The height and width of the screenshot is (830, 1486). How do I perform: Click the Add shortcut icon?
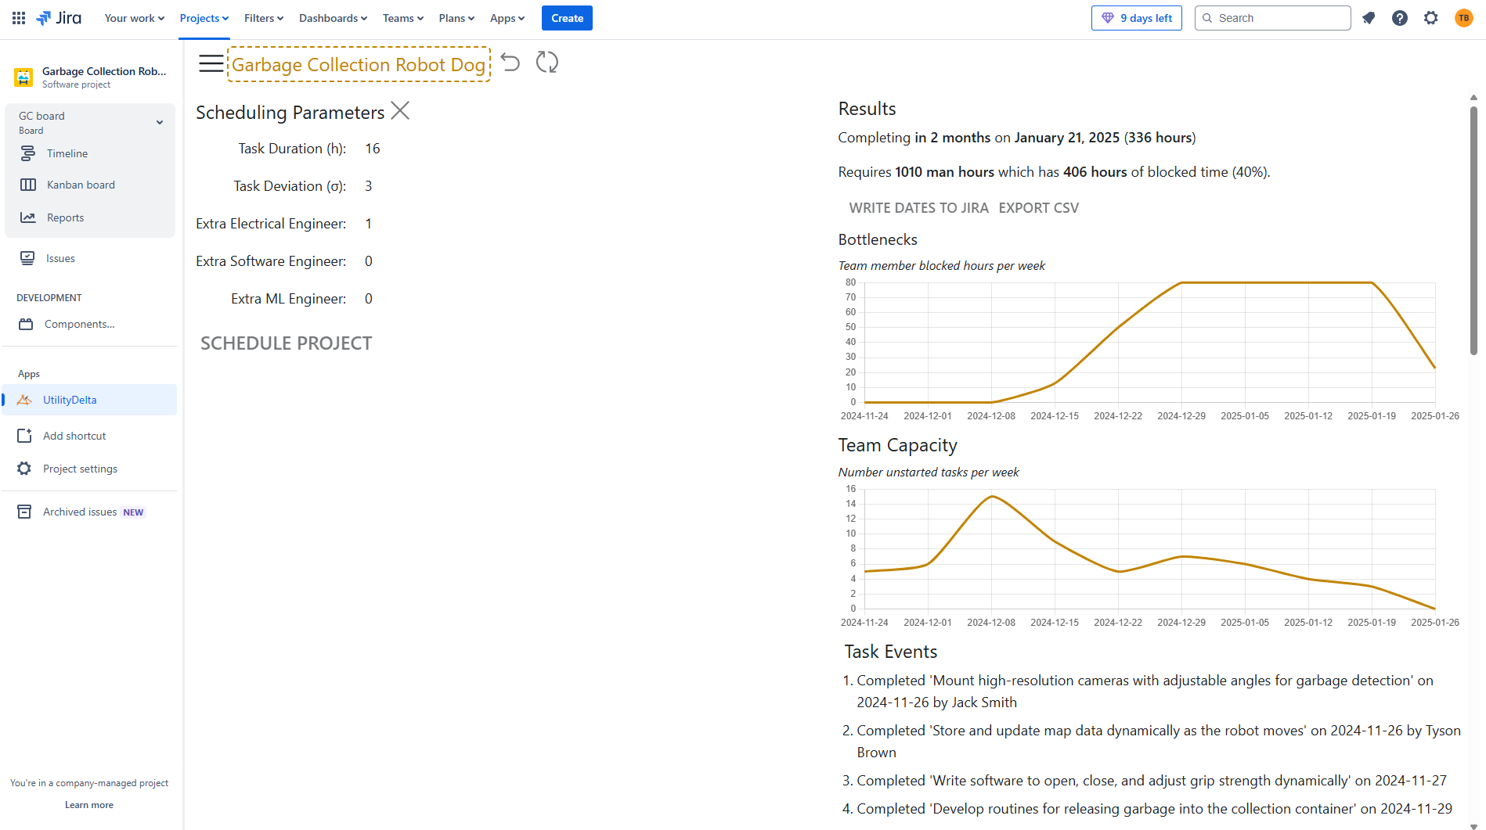(x=24, y=436)
